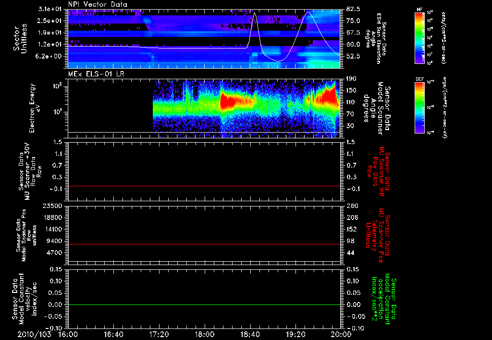This screenshot has height=340, width=492.
Task: Pick the 1.9e+01 sector tick label
Action: click(51, 33)
